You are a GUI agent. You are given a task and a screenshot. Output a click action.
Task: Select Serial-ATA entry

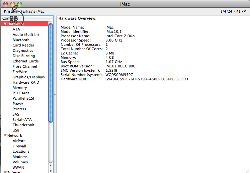(x=22, y=120)
